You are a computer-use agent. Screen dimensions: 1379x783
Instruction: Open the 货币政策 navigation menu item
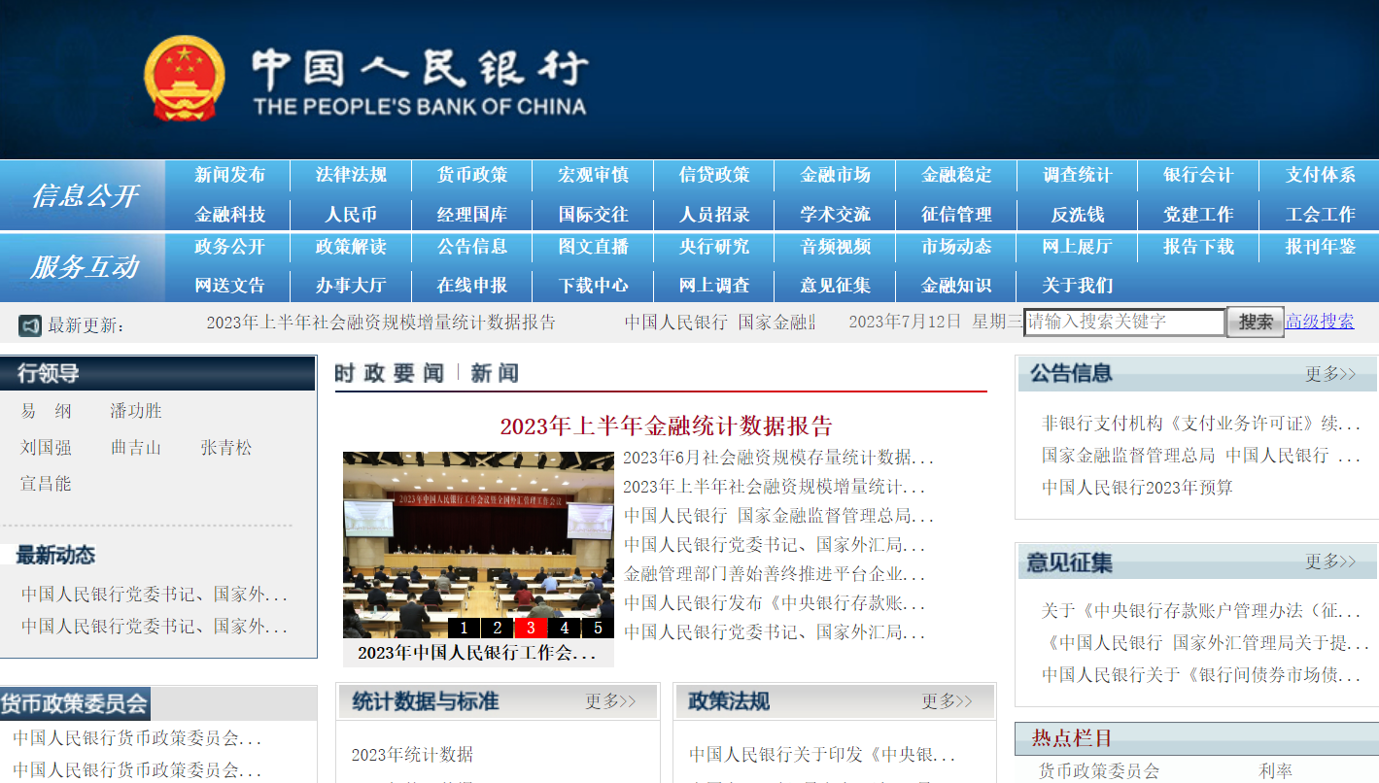point(471,175)
